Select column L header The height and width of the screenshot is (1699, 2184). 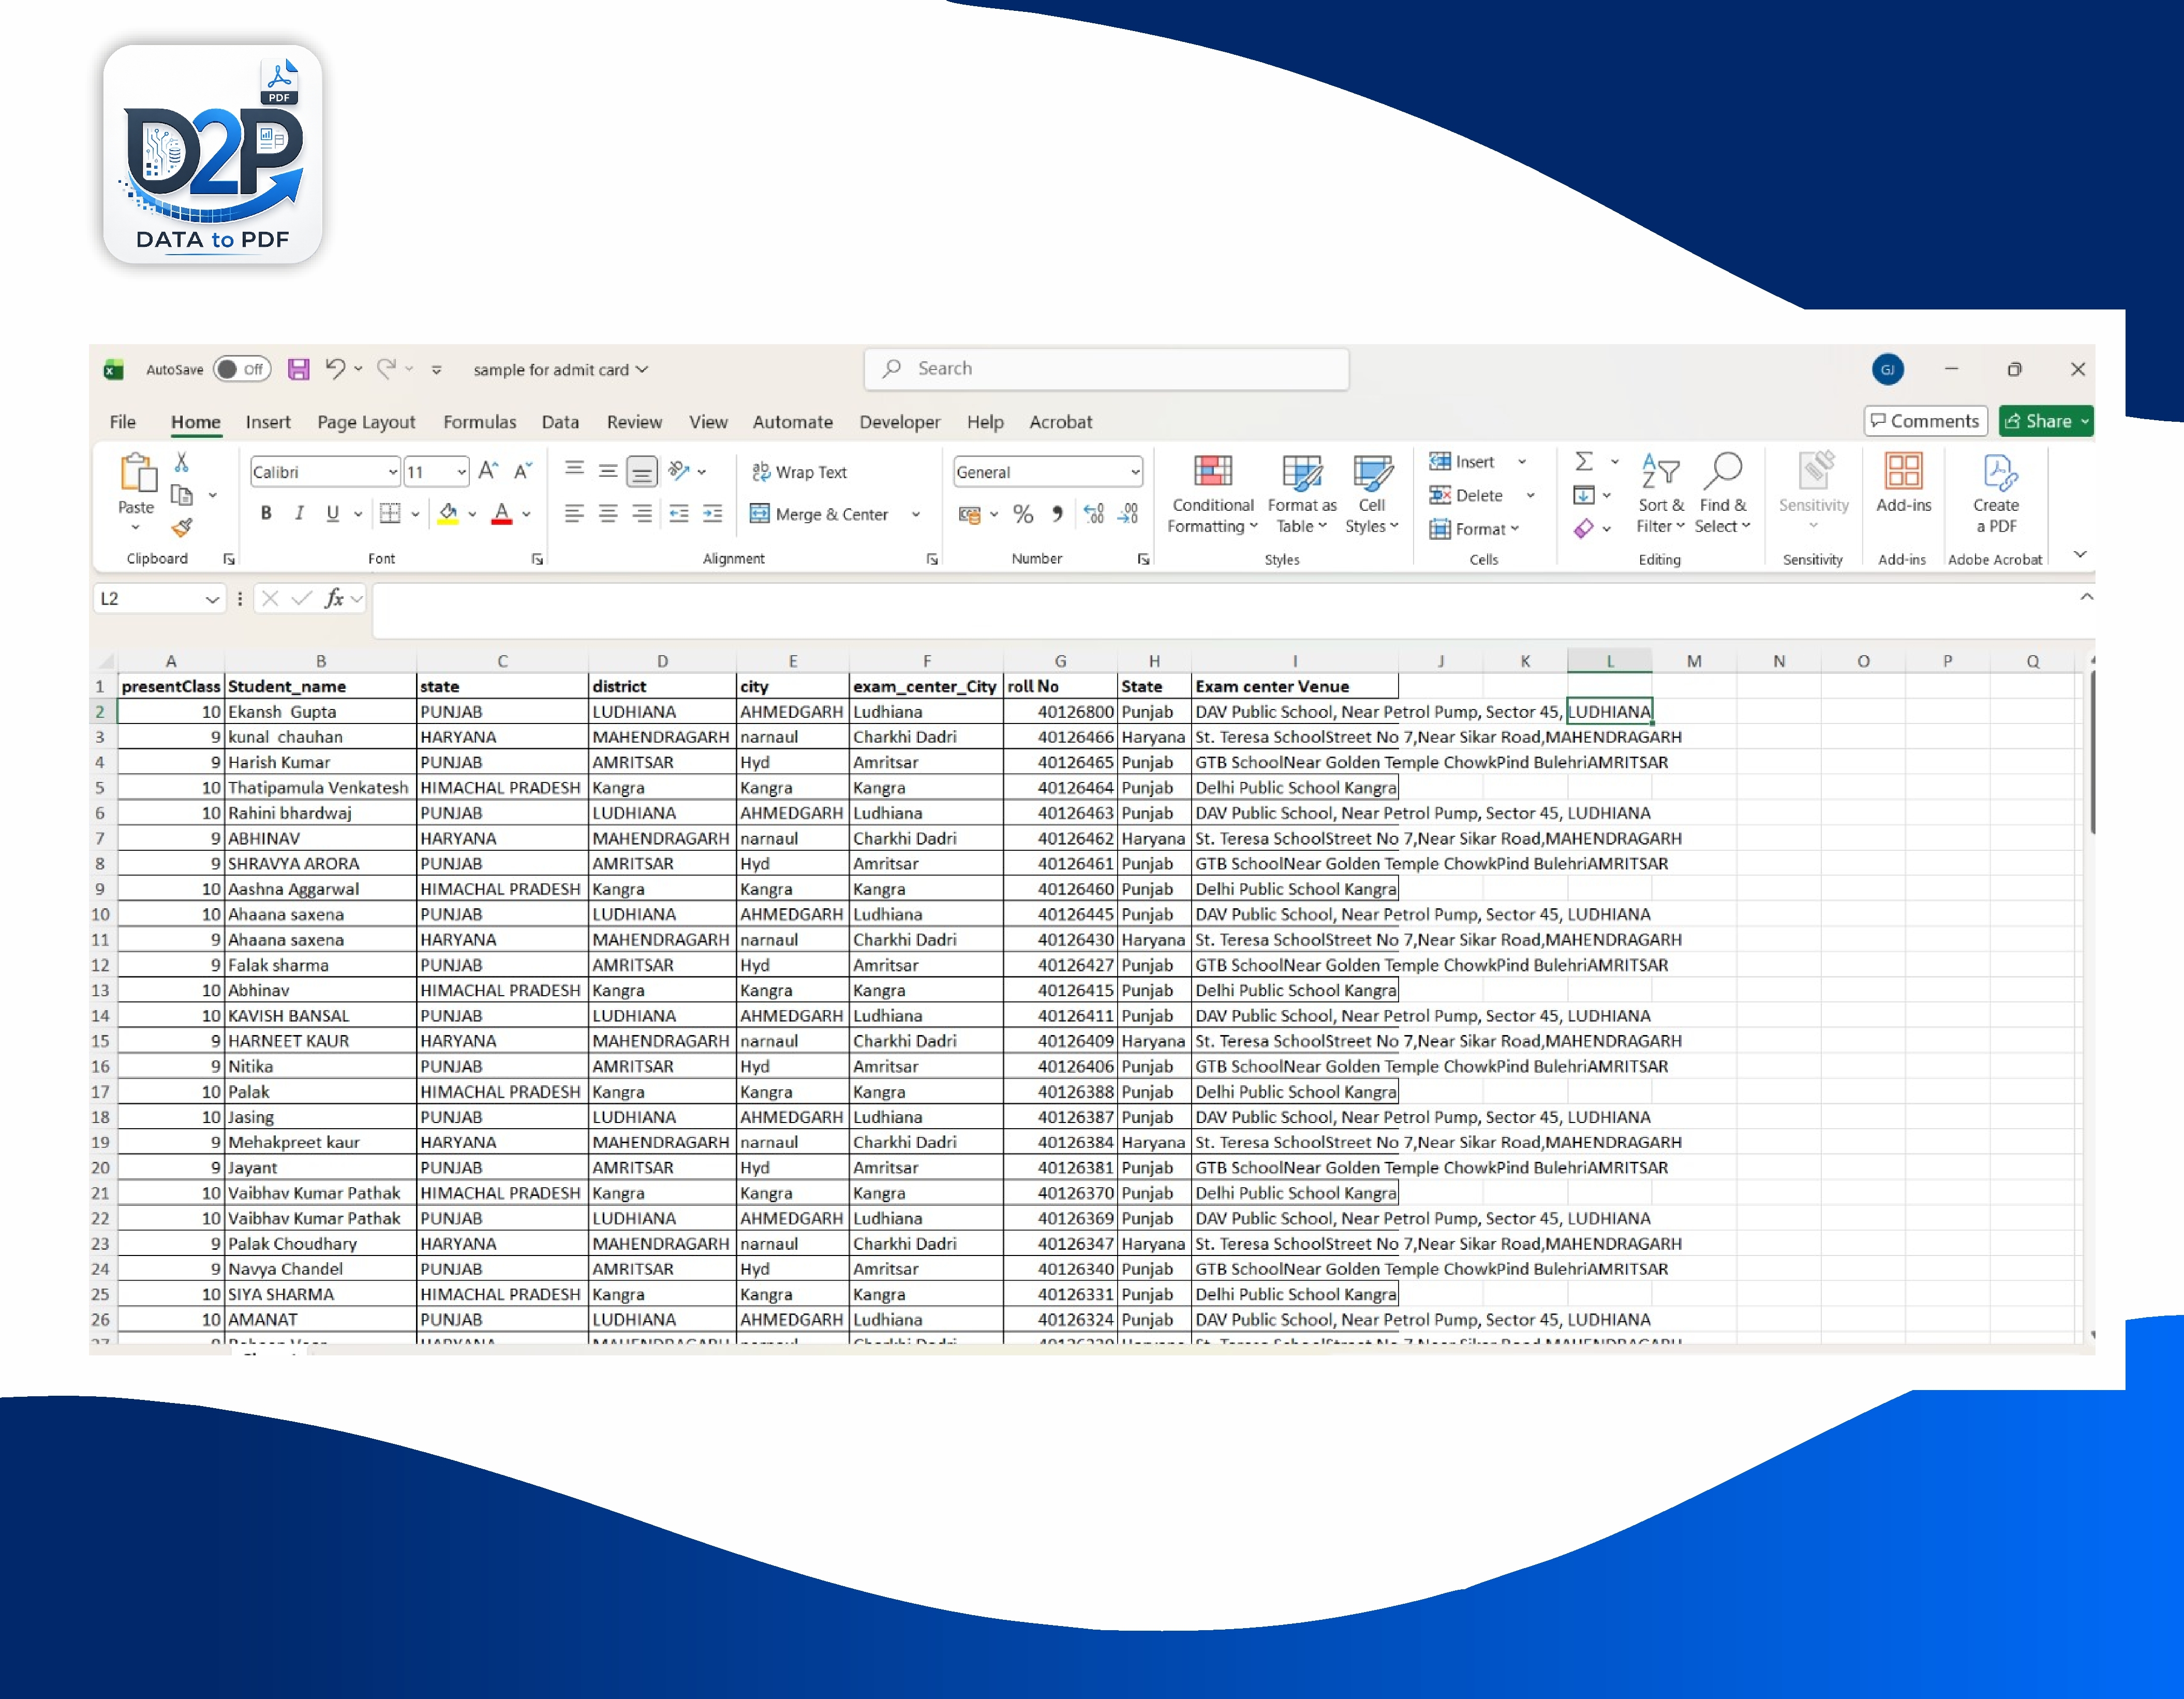click(x=1609, y=660)
